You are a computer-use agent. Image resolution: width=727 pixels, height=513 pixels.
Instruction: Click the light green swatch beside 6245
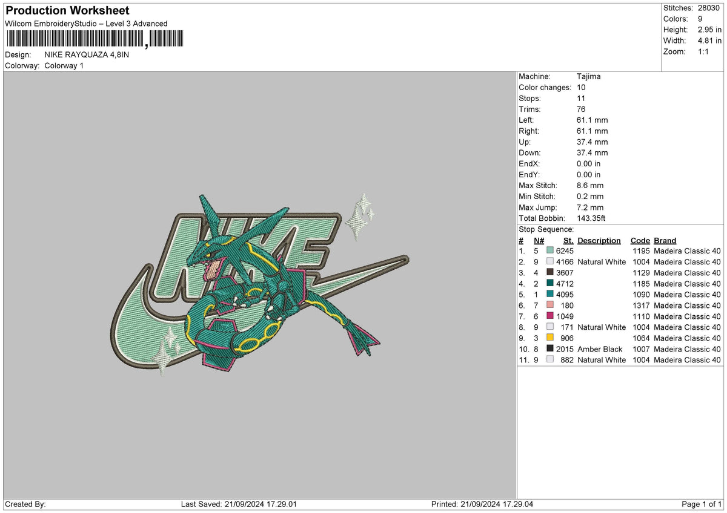[x=549, y=251]
